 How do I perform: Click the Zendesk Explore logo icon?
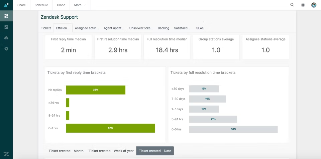pyautogui.click(x=6, y=5)
